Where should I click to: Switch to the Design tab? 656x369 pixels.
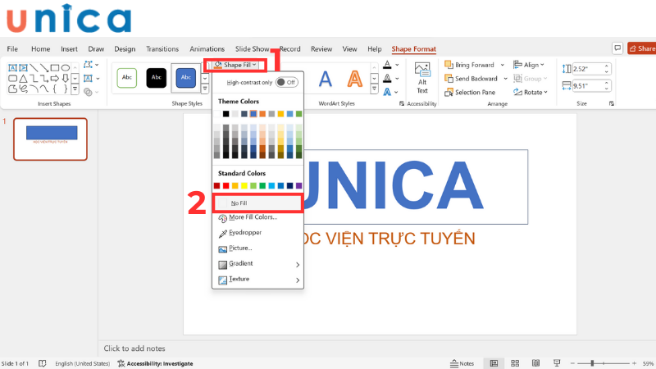tap(125, 49)
